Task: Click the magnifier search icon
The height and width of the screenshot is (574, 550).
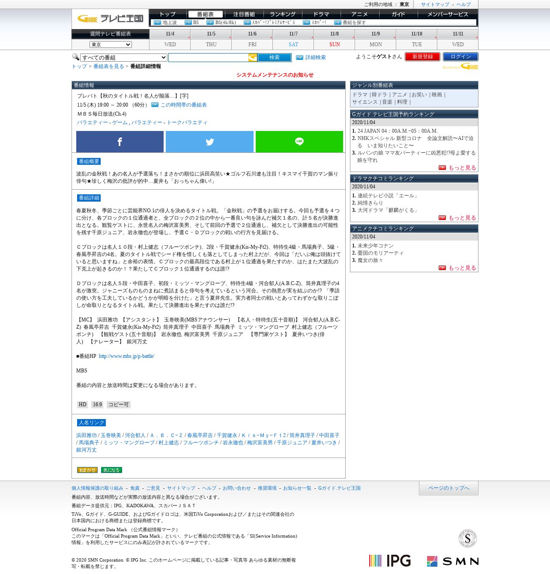Action: point(75,57)
